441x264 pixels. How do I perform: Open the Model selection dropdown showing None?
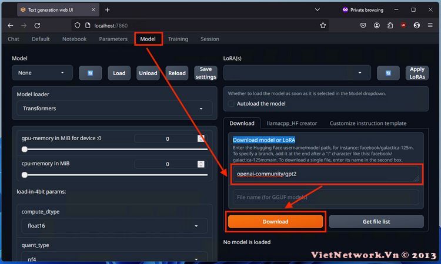click(x=41, y=73)
